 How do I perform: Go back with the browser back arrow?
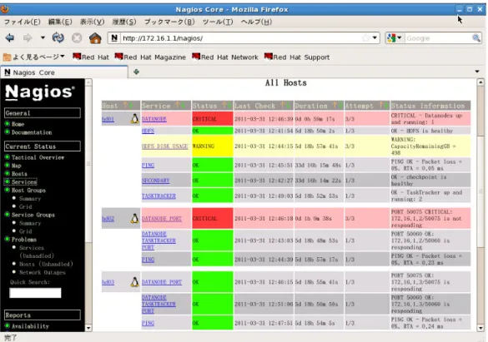point(10,38)
